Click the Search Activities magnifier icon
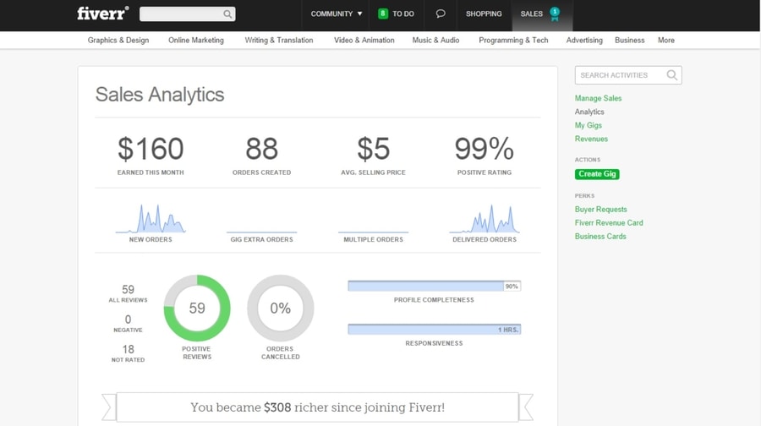The height and width of the screenshot is (426, 761). (x=671, y=74)
